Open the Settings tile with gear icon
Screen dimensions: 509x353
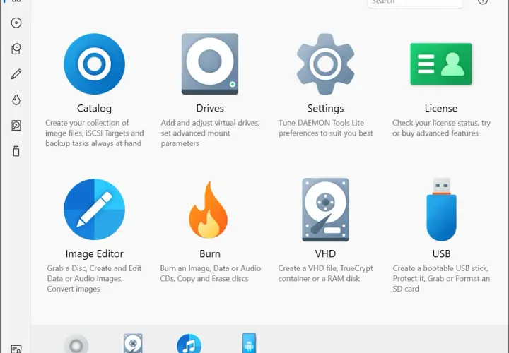(x=325, y=64)
